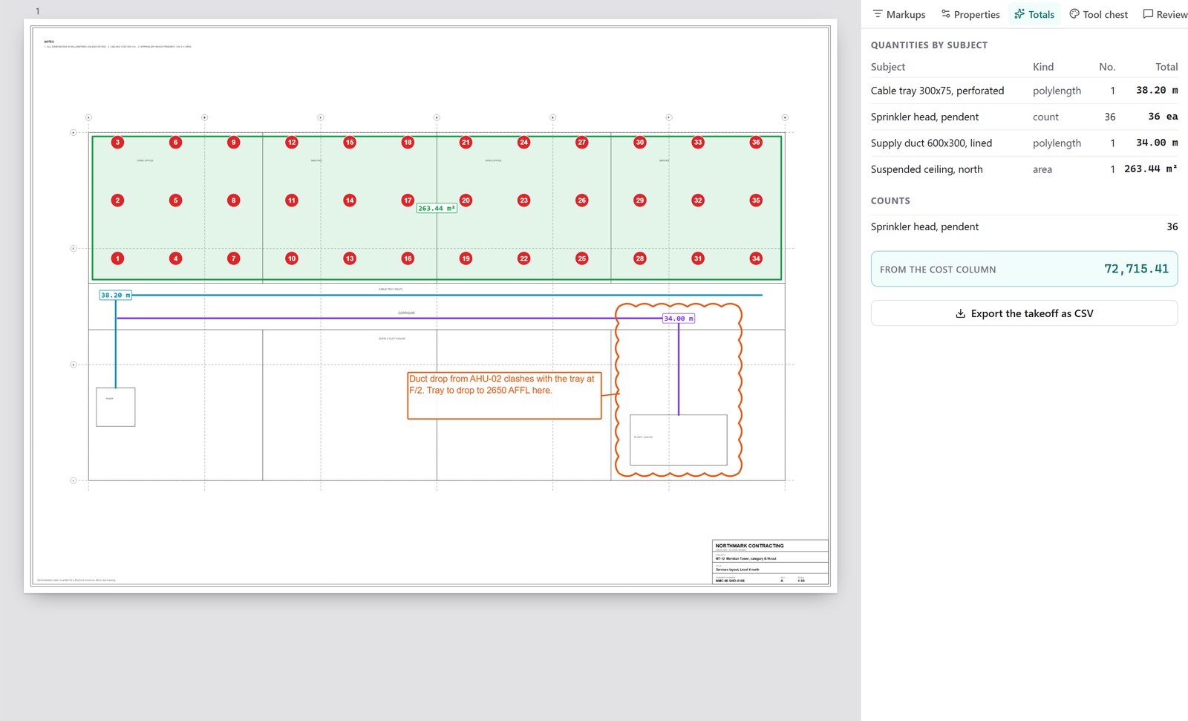Select sprinkler marker 17 on the drawing

click(x=408, y=200)
